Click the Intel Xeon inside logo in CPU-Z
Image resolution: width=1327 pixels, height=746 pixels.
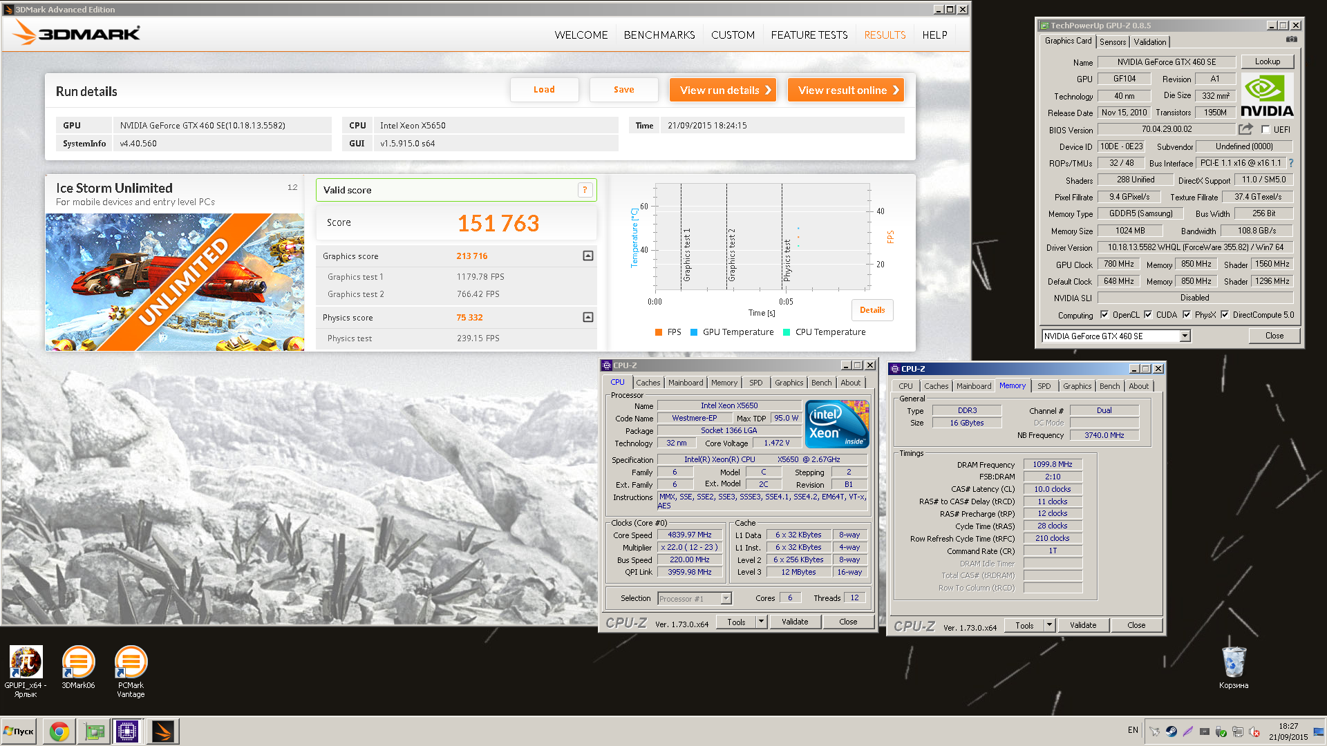(x=837, y=424)
